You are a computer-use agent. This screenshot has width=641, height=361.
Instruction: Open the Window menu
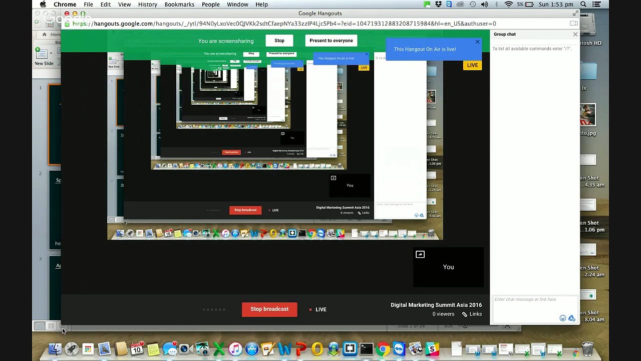(x=237, y=5)
